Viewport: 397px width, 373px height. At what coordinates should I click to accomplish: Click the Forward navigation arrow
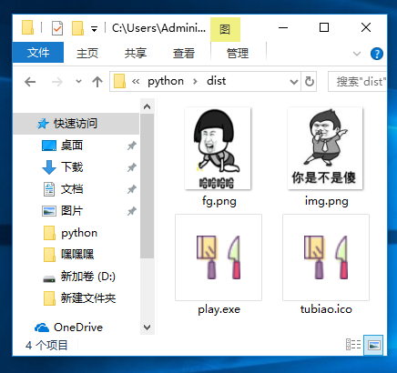point(57,82)
